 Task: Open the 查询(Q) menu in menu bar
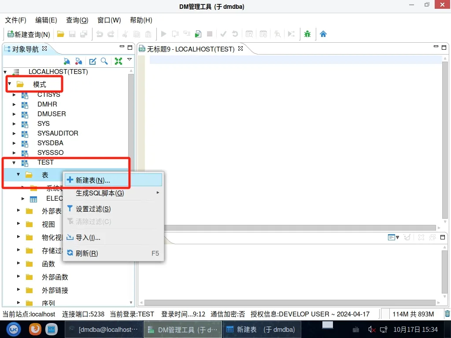(x=77, y=20)
